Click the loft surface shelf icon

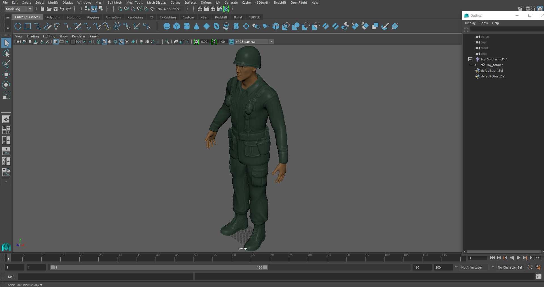point(236,26)
